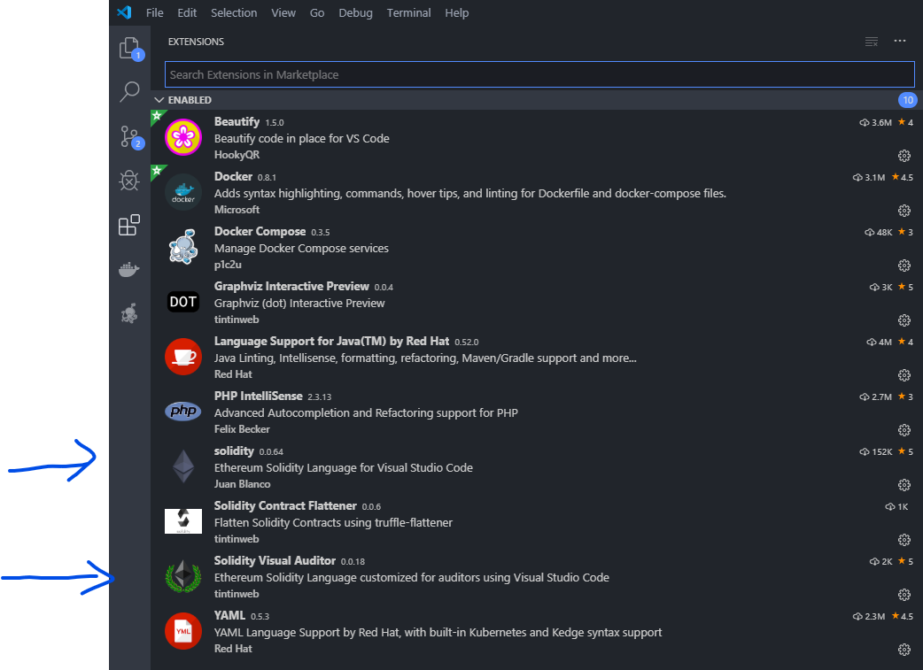The image size is (923, 670).
Task: Open the Docker whale view in activity bar
Action: pos(129,269)
